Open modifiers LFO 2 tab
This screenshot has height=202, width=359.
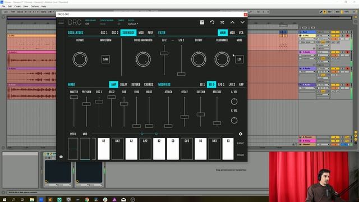232,85
